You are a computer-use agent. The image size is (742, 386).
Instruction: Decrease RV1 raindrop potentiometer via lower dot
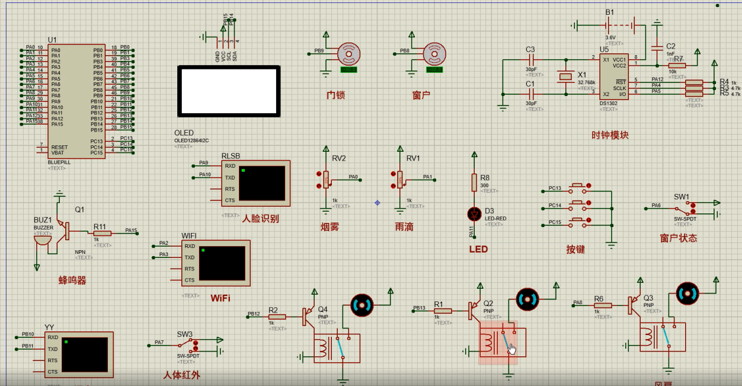[x=393, y=185]
